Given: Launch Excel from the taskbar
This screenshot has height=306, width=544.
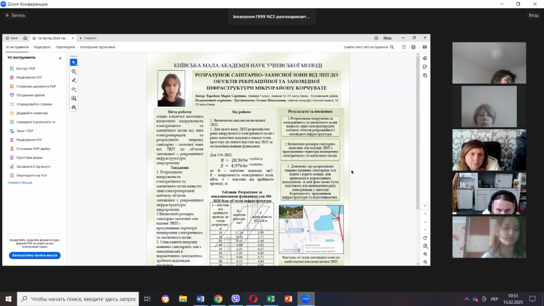Looking at the screenshot, I should point(270,299).
